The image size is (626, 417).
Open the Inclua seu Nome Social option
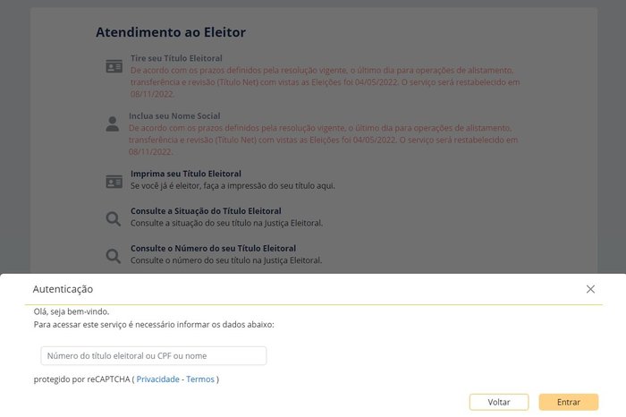(x=174, y=115)
